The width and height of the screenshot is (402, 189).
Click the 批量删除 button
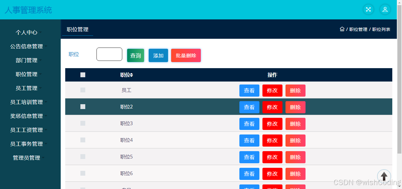point(186,55)
